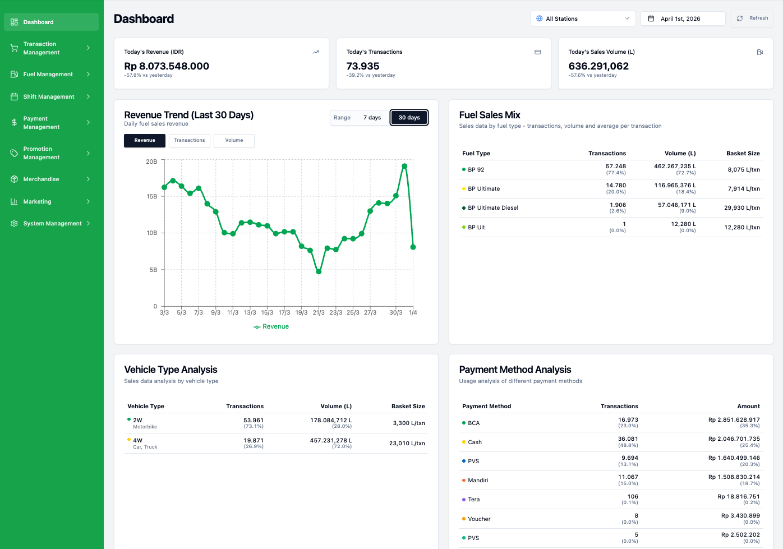Click the BCA payment method row
Viewport: 783px width, 549px height.
coord(611,423)
